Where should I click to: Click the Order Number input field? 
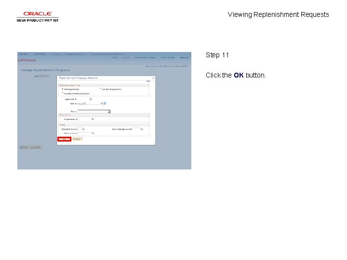pyautogui.click(x=84, y=133)
